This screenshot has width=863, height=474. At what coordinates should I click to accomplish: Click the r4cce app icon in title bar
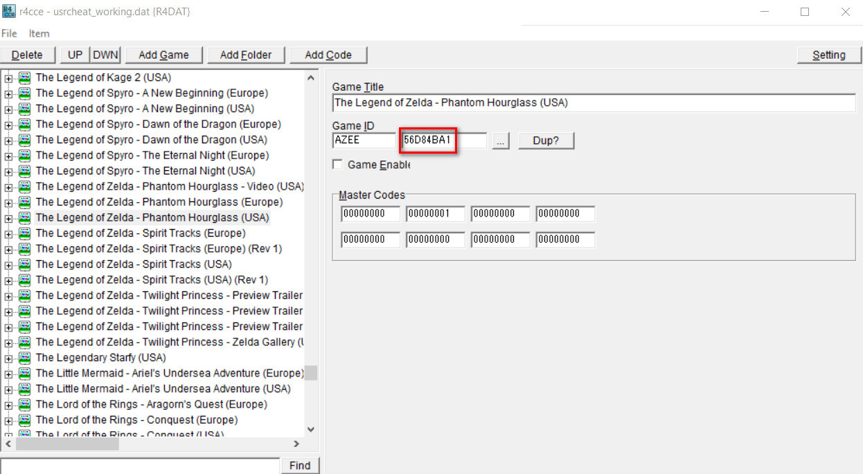[10, 11]
